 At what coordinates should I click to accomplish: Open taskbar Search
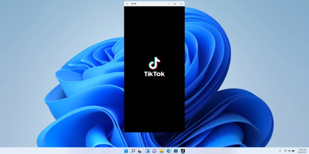coord(133,151)
